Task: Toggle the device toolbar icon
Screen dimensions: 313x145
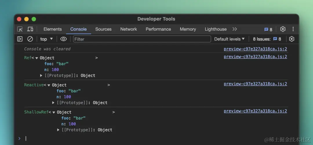Action: point(30,29)
